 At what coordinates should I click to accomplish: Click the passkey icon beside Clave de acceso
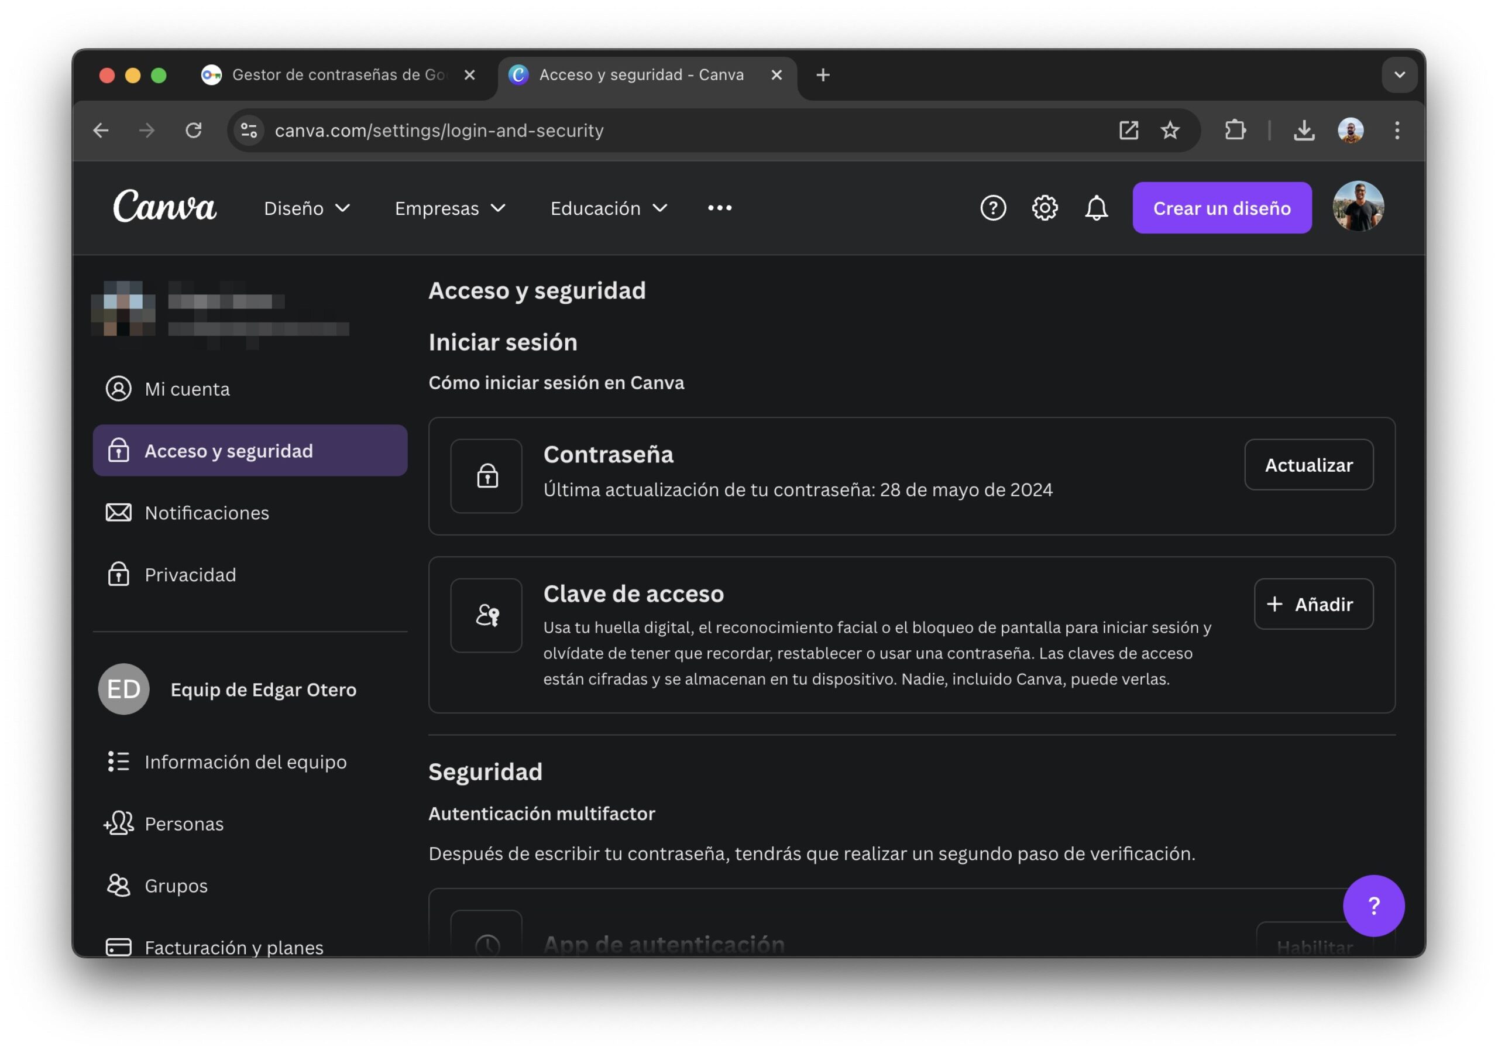tap(487, 616)
